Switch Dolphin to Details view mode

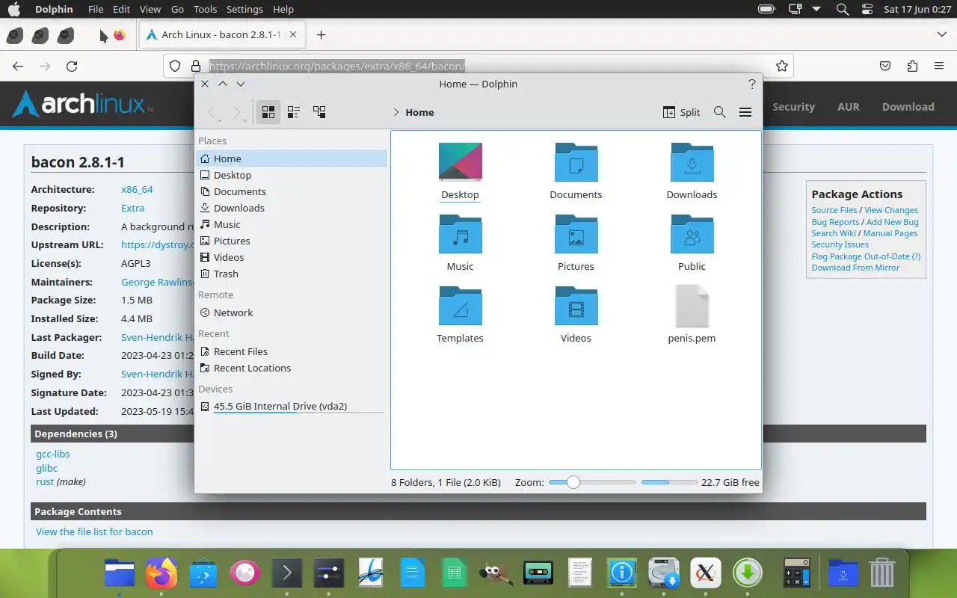[x=319, y=112]
